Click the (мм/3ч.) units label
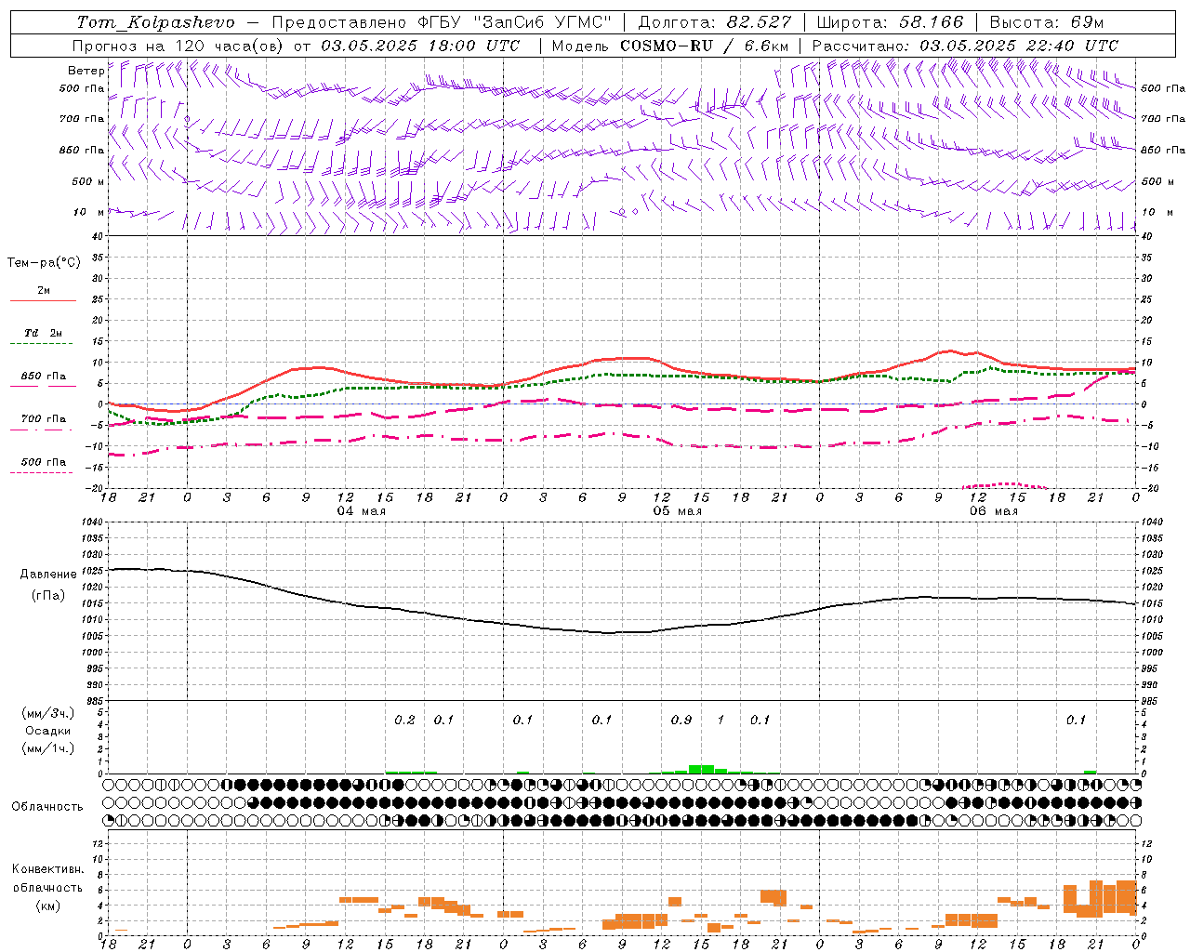Screen dimensions: 1190x952 pos(46,713)
